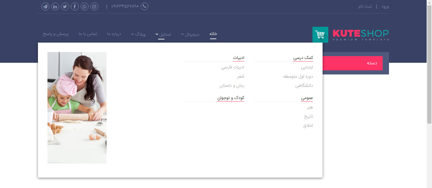Open the Telegram social icon
This screenshot has height=188, width=432.
45,6
